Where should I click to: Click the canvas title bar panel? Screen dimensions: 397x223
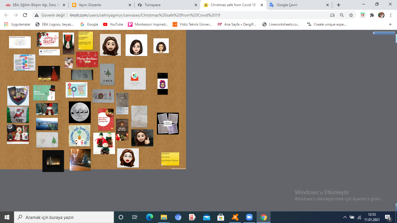[384, 33]
